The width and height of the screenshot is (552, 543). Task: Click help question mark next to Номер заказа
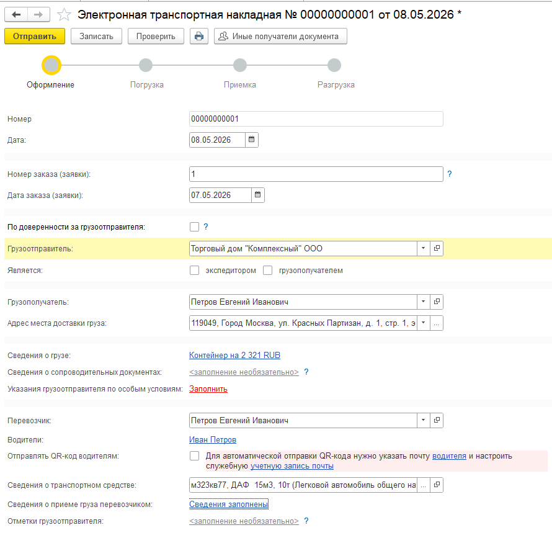click(450, 174)
